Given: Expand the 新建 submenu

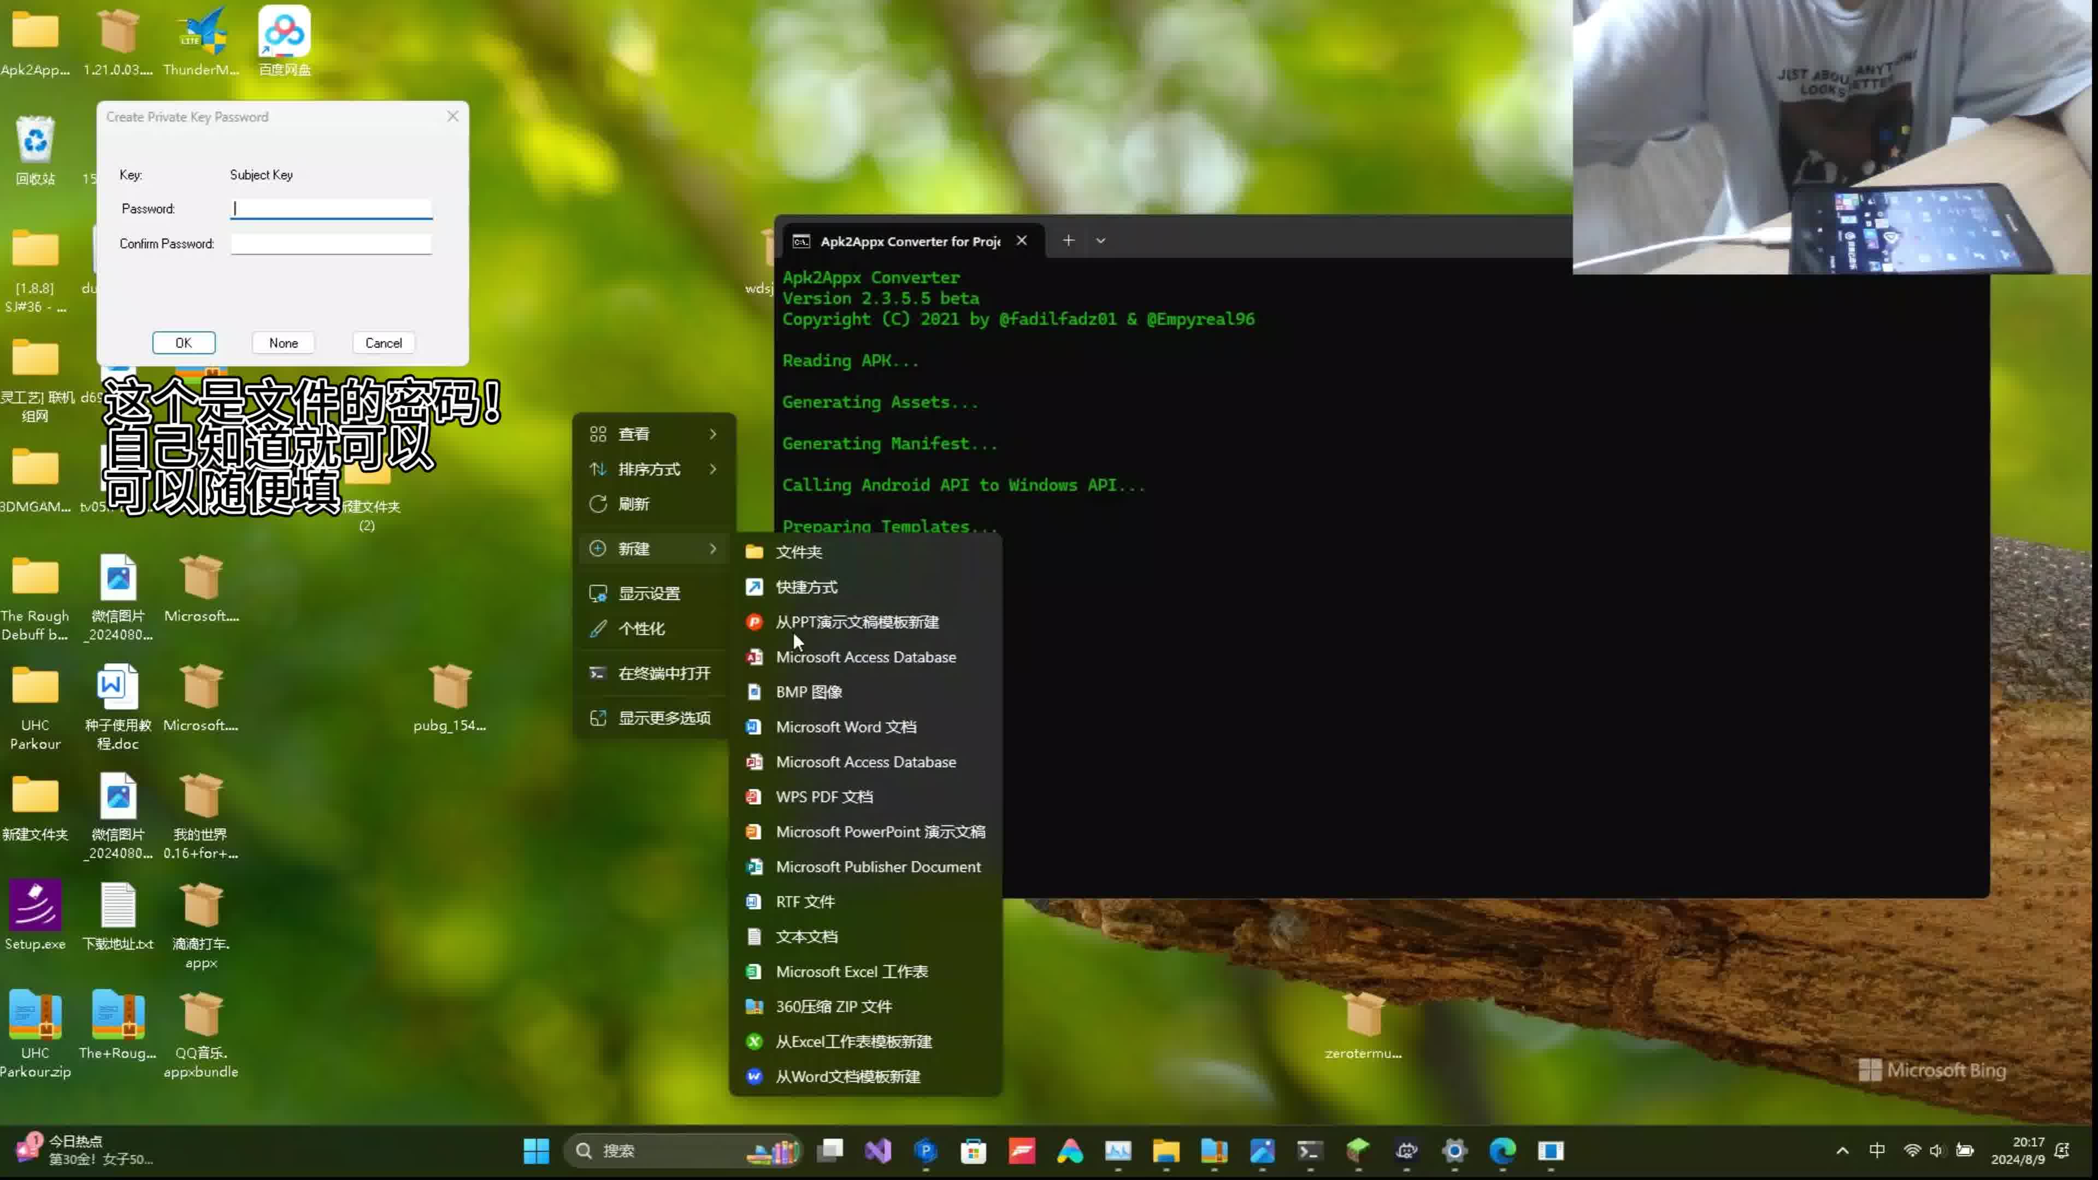Looking at the screenshot, I should click(654, 549).
